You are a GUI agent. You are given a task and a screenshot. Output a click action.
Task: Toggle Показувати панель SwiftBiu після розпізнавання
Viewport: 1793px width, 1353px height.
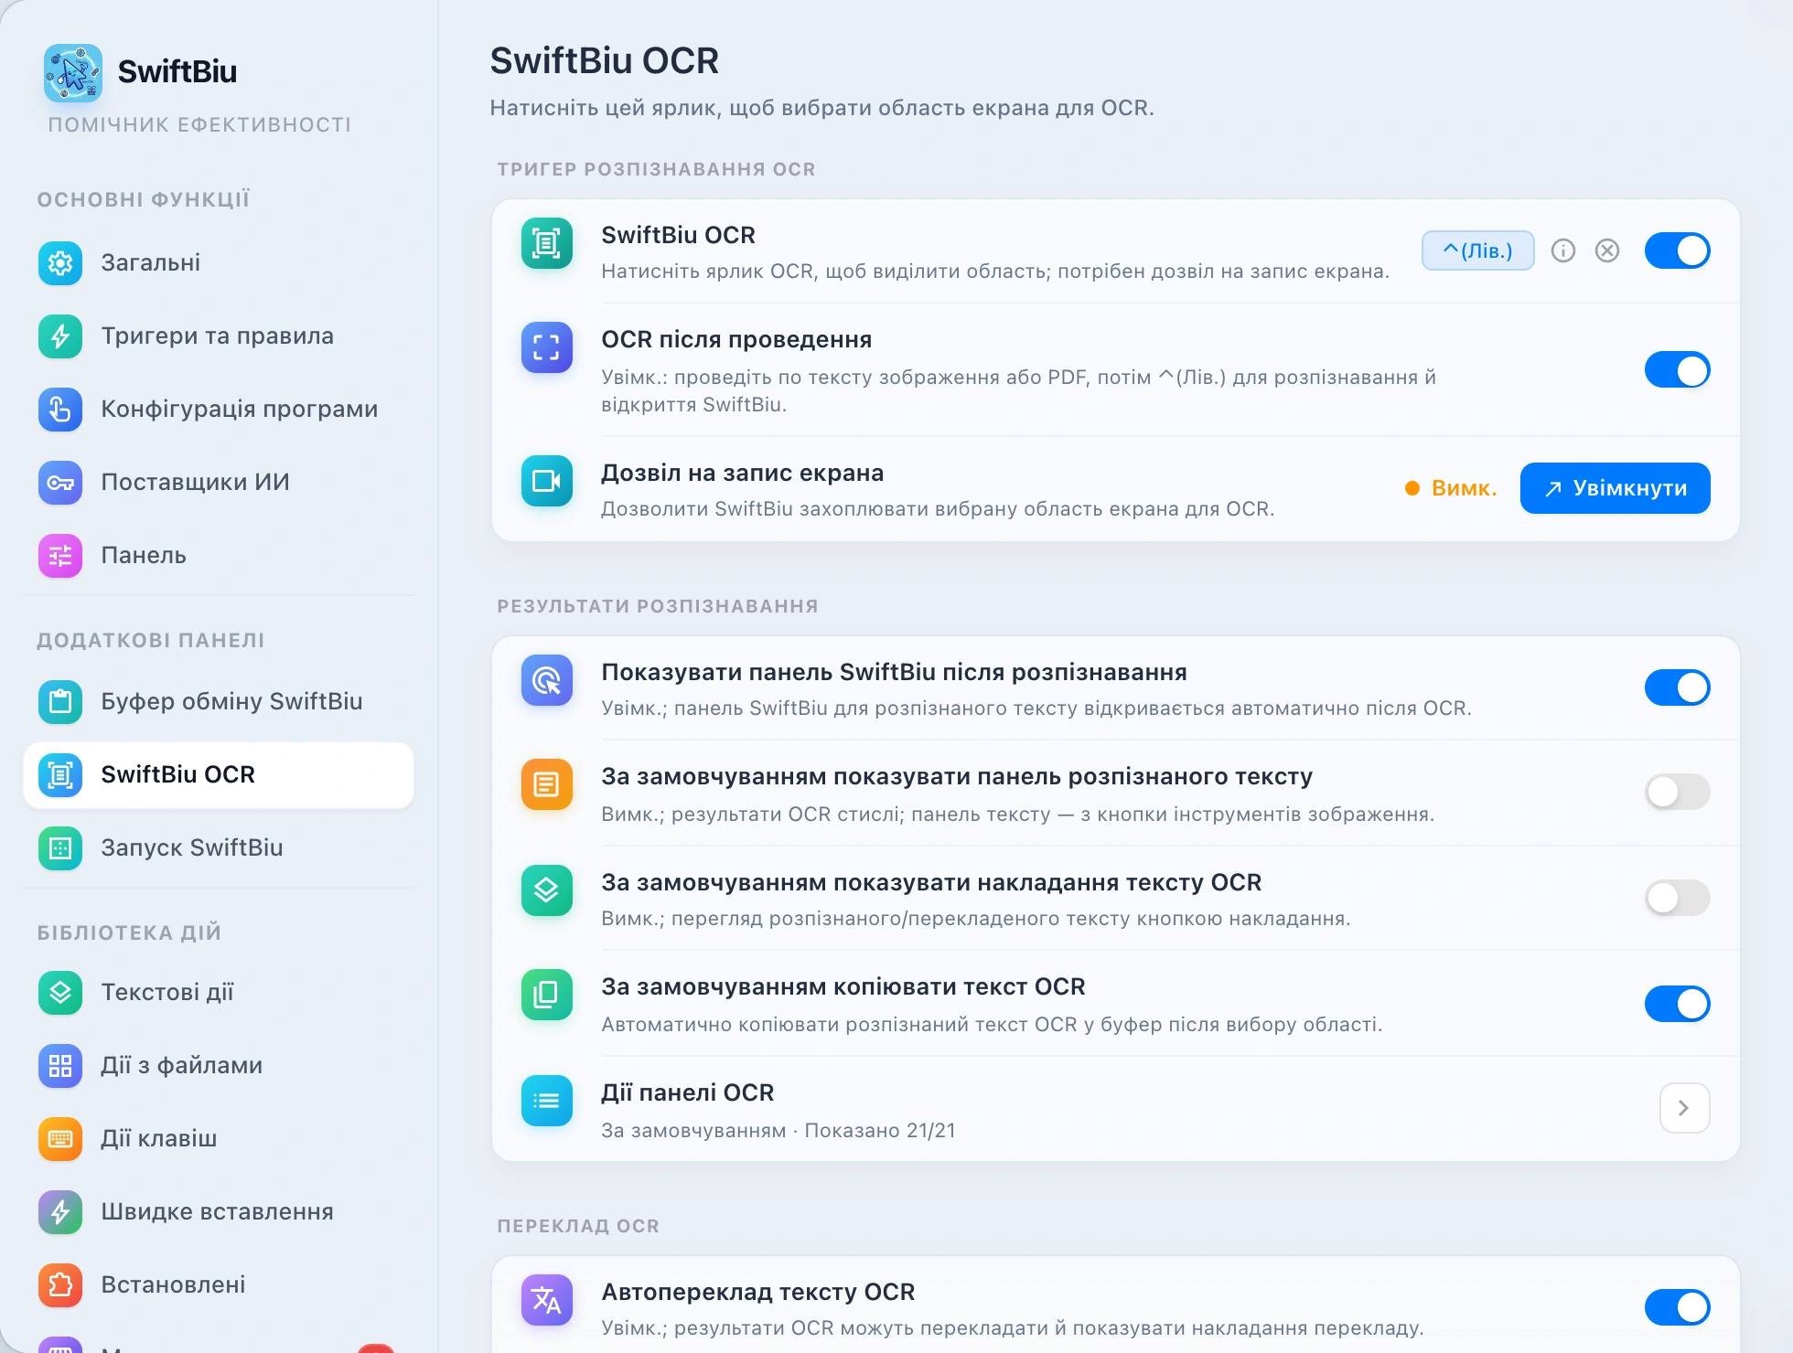[1678, 687]
